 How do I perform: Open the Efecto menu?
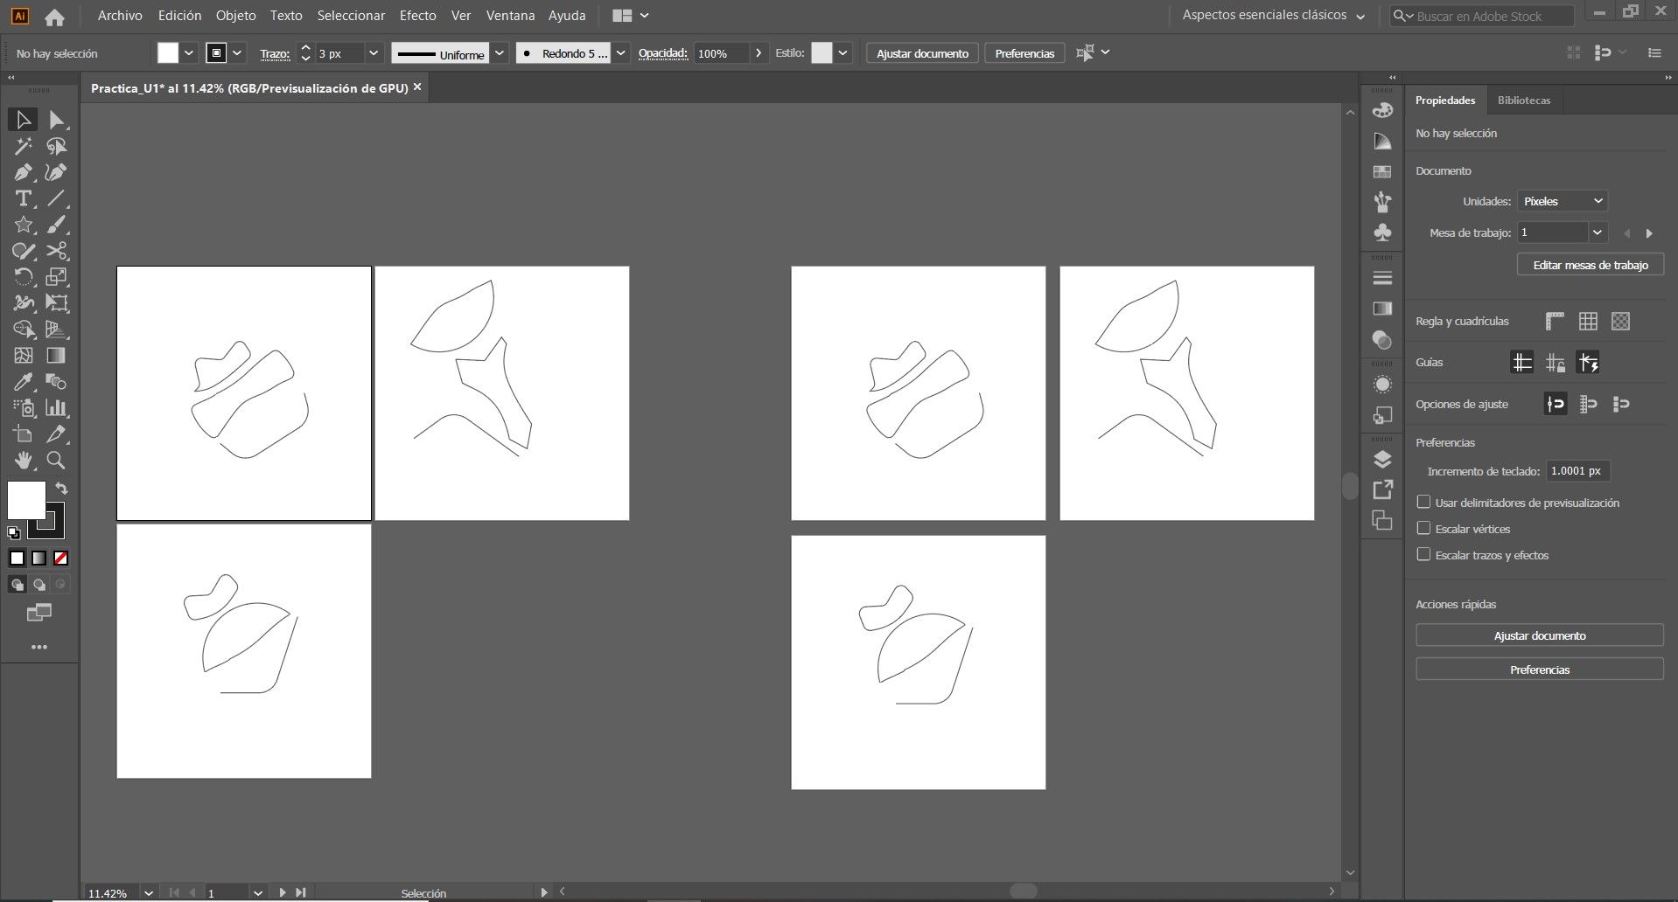click(x=418, y=16)
